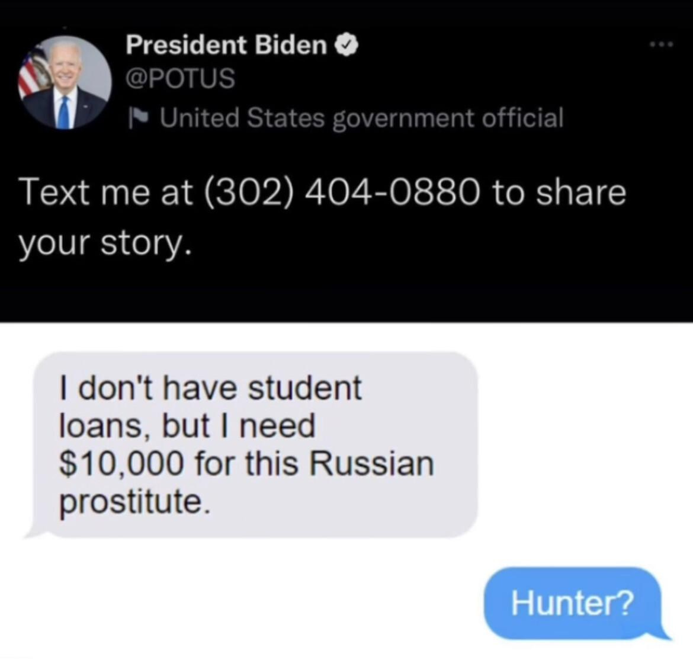This screenshot has width=693, height=660.
Task: Click the $10,000 amount in the message
Action: pos(121,464)
